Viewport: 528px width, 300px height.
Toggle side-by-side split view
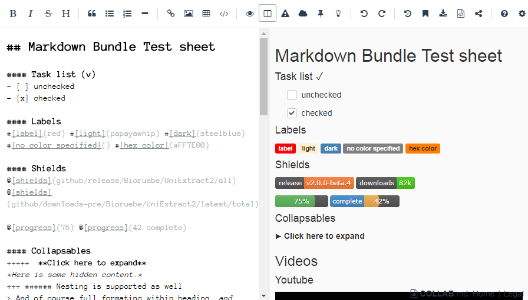point(268,14)
